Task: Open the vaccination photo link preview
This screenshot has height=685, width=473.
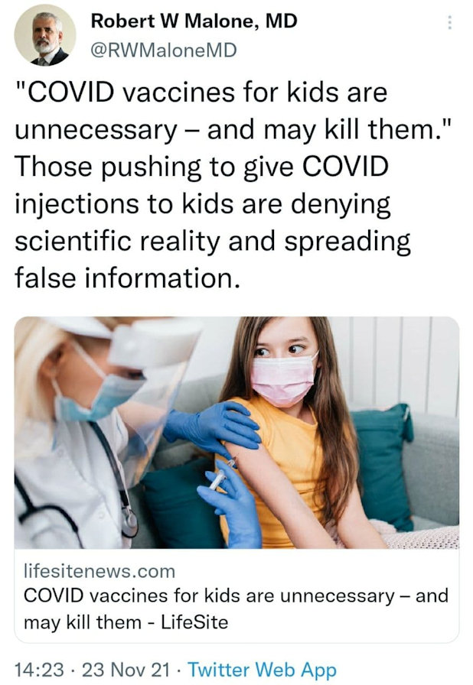Action: (236, 433)
